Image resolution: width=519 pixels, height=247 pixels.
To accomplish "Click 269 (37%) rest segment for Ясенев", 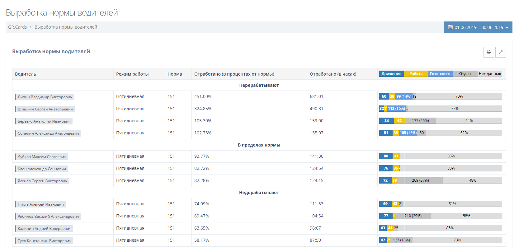I will tap(420, 180).
